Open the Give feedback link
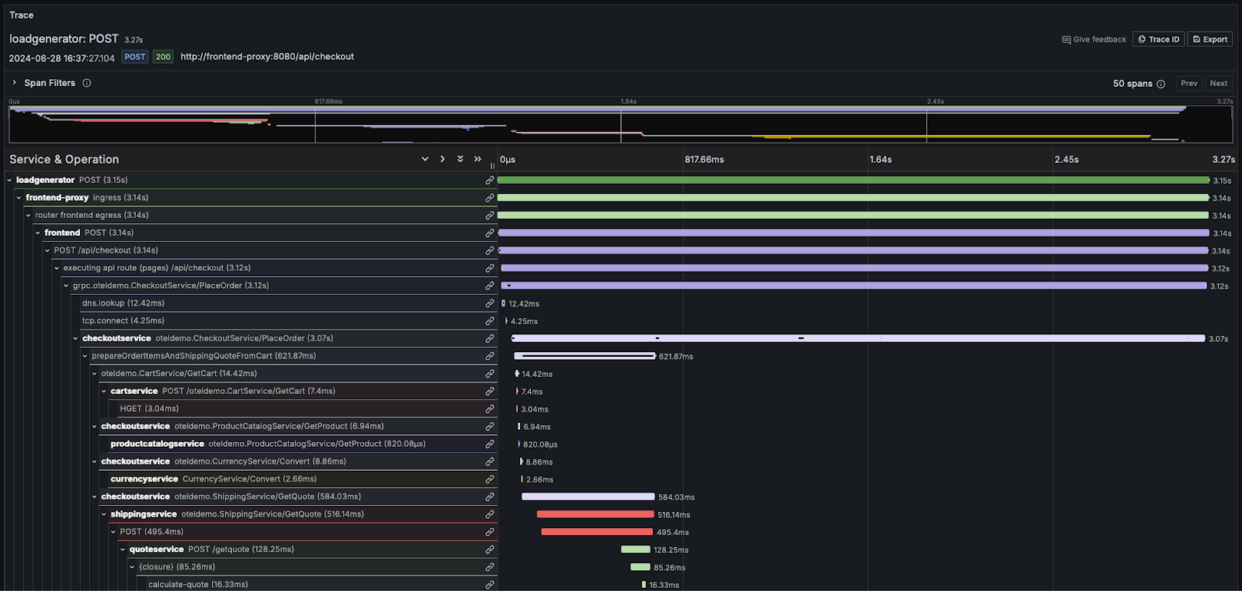 [1094, 40]
